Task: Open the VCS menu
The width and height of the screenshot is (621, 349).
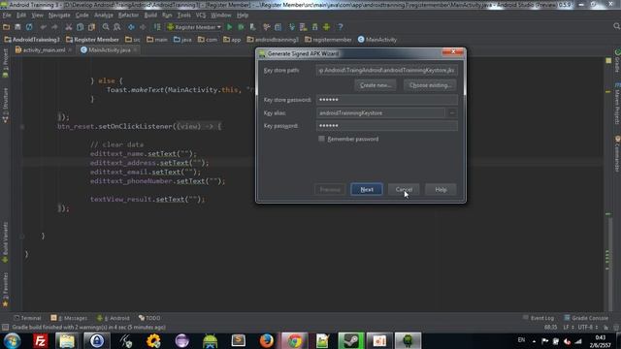Action: 201,16
